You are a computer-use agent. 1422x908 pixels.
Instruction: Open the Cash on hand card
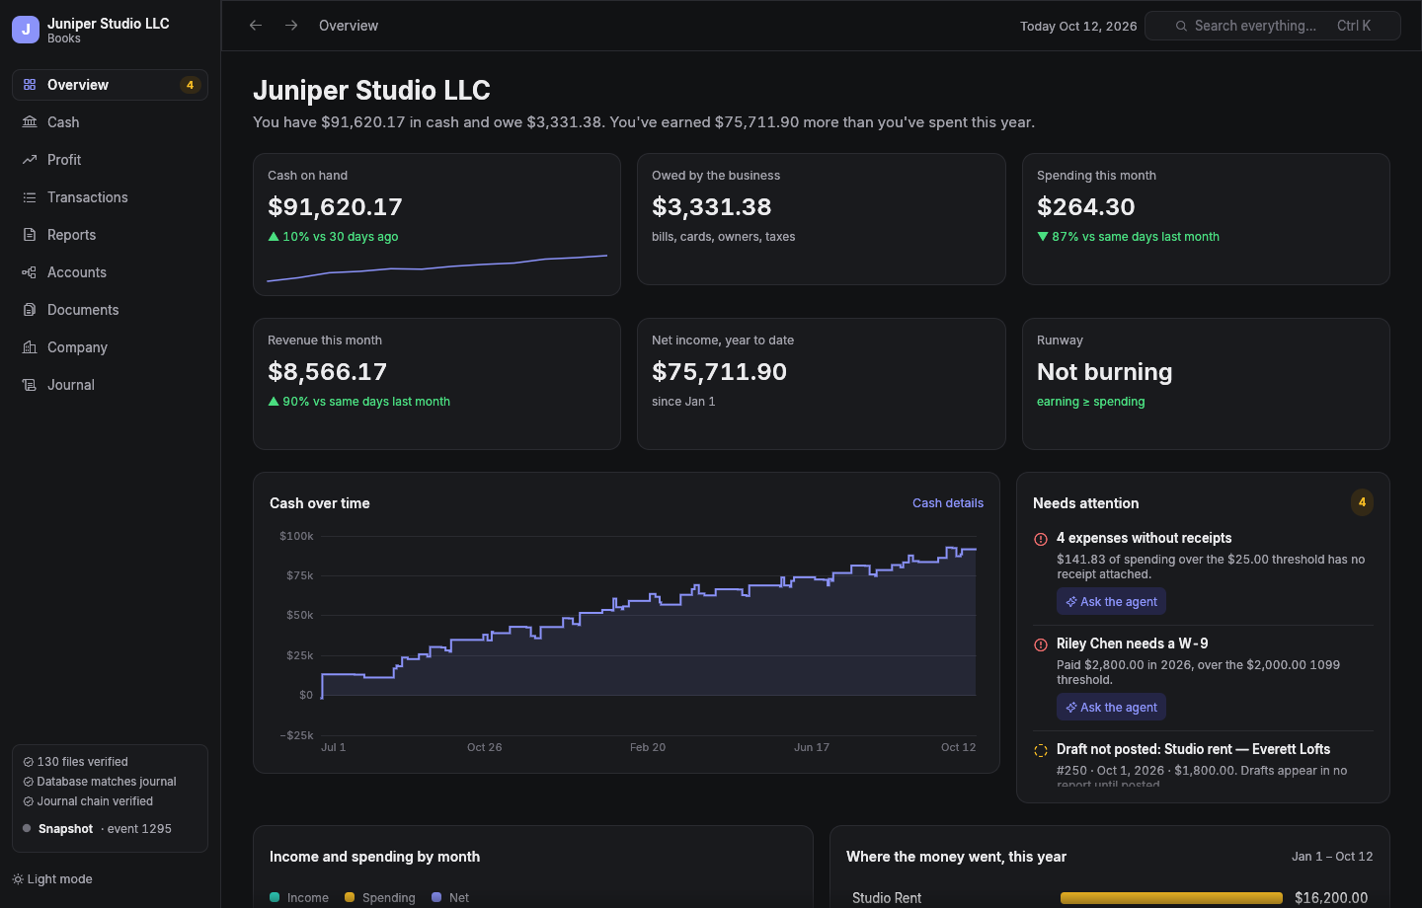tap(436, 224)
